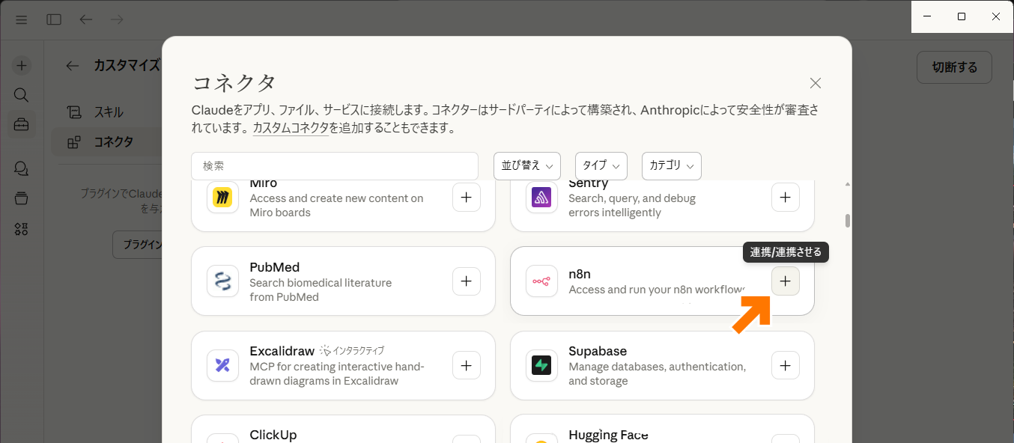Select the chat bubble icon in the sidebar

21,168
